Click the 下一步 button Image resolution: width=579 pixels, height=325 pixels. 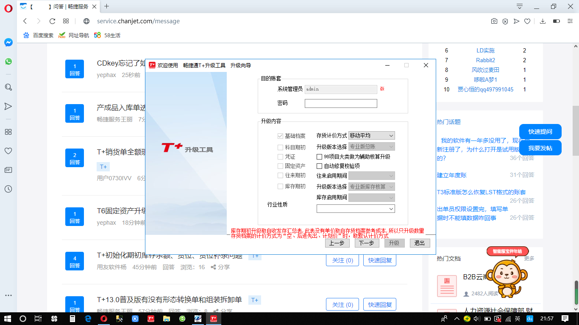[367, 243]
